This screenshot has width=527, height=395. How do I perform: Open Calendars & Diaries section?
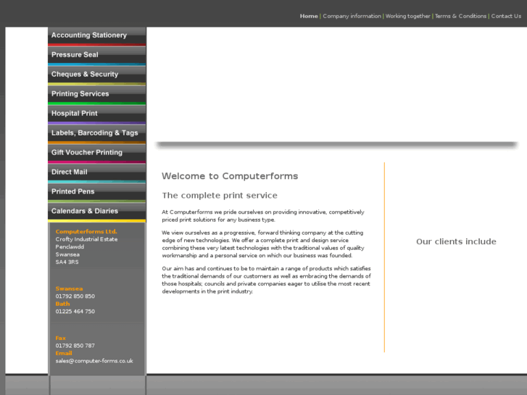(97, 212)
